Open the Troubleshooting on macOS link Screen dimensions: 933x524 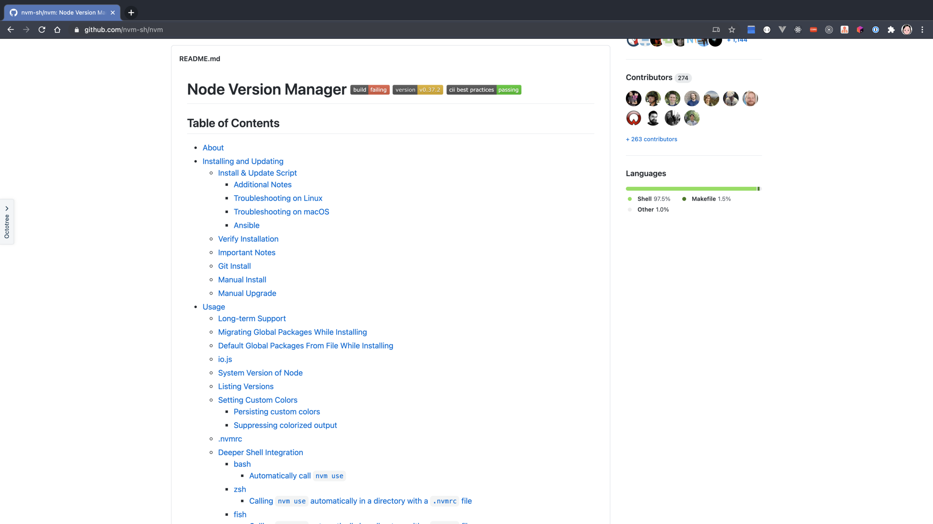click(281, 212)
